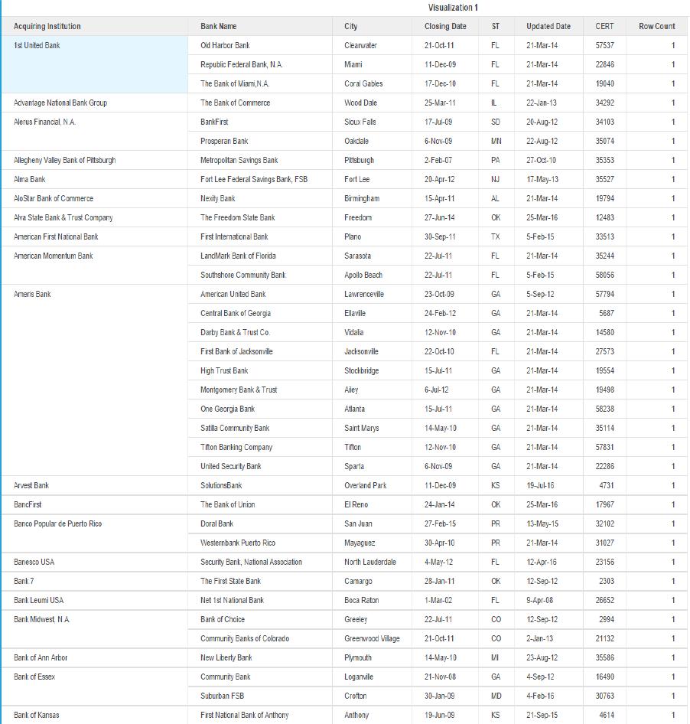
Task: Click the CERT column header
Action: 604,26
